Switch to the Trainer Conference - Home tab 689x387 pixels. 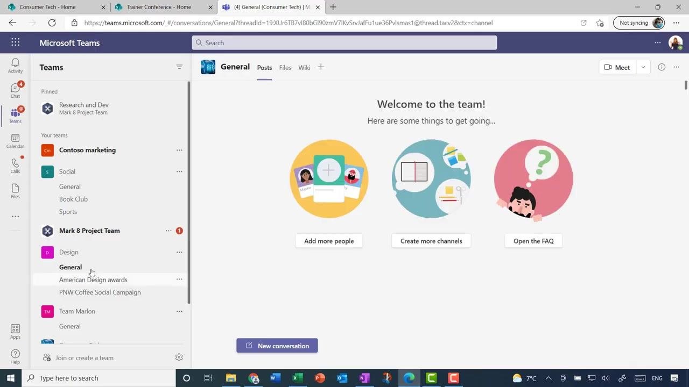[164, 7]
